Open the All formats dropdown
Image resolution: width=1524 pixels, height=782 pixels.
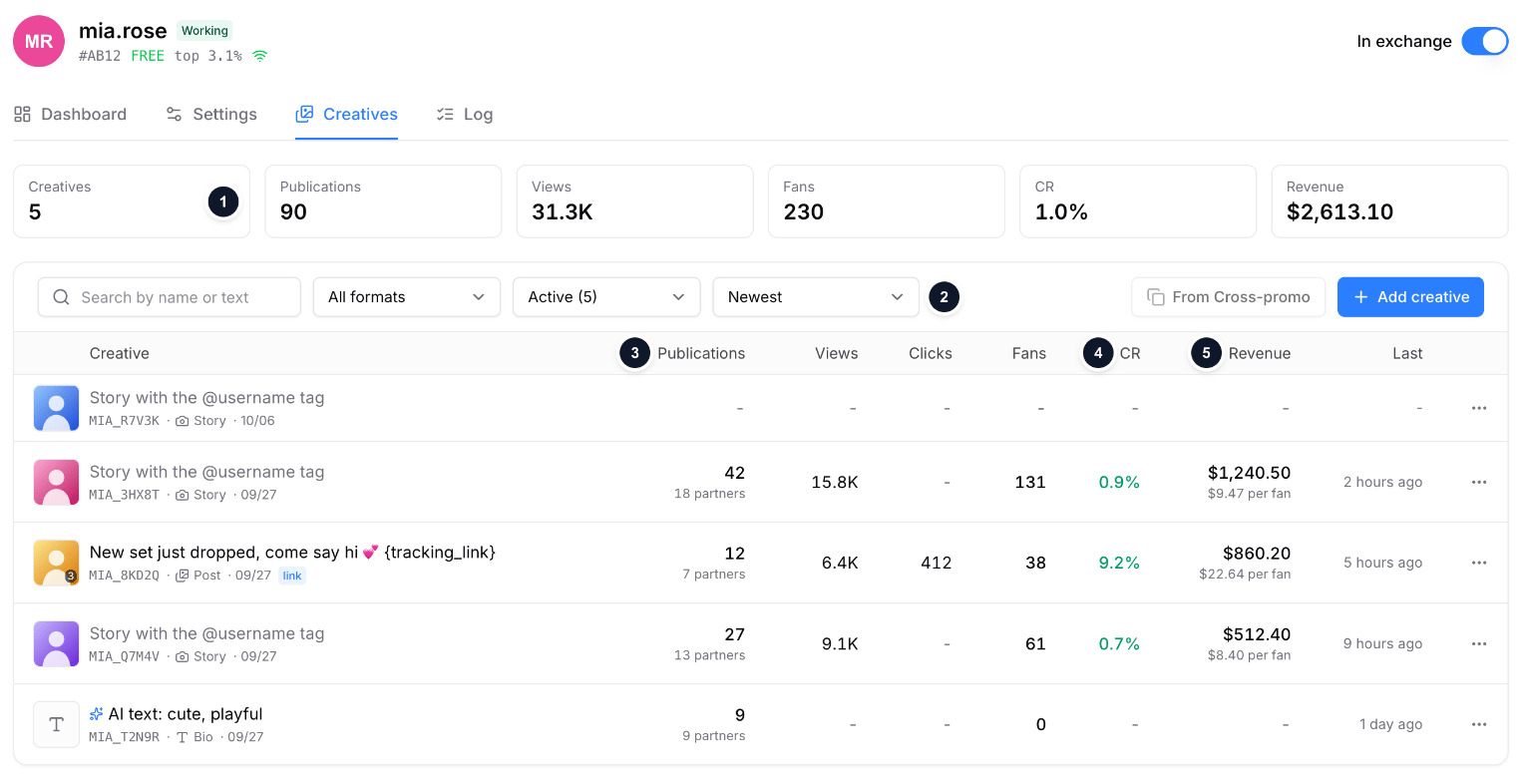click(407, 297)
